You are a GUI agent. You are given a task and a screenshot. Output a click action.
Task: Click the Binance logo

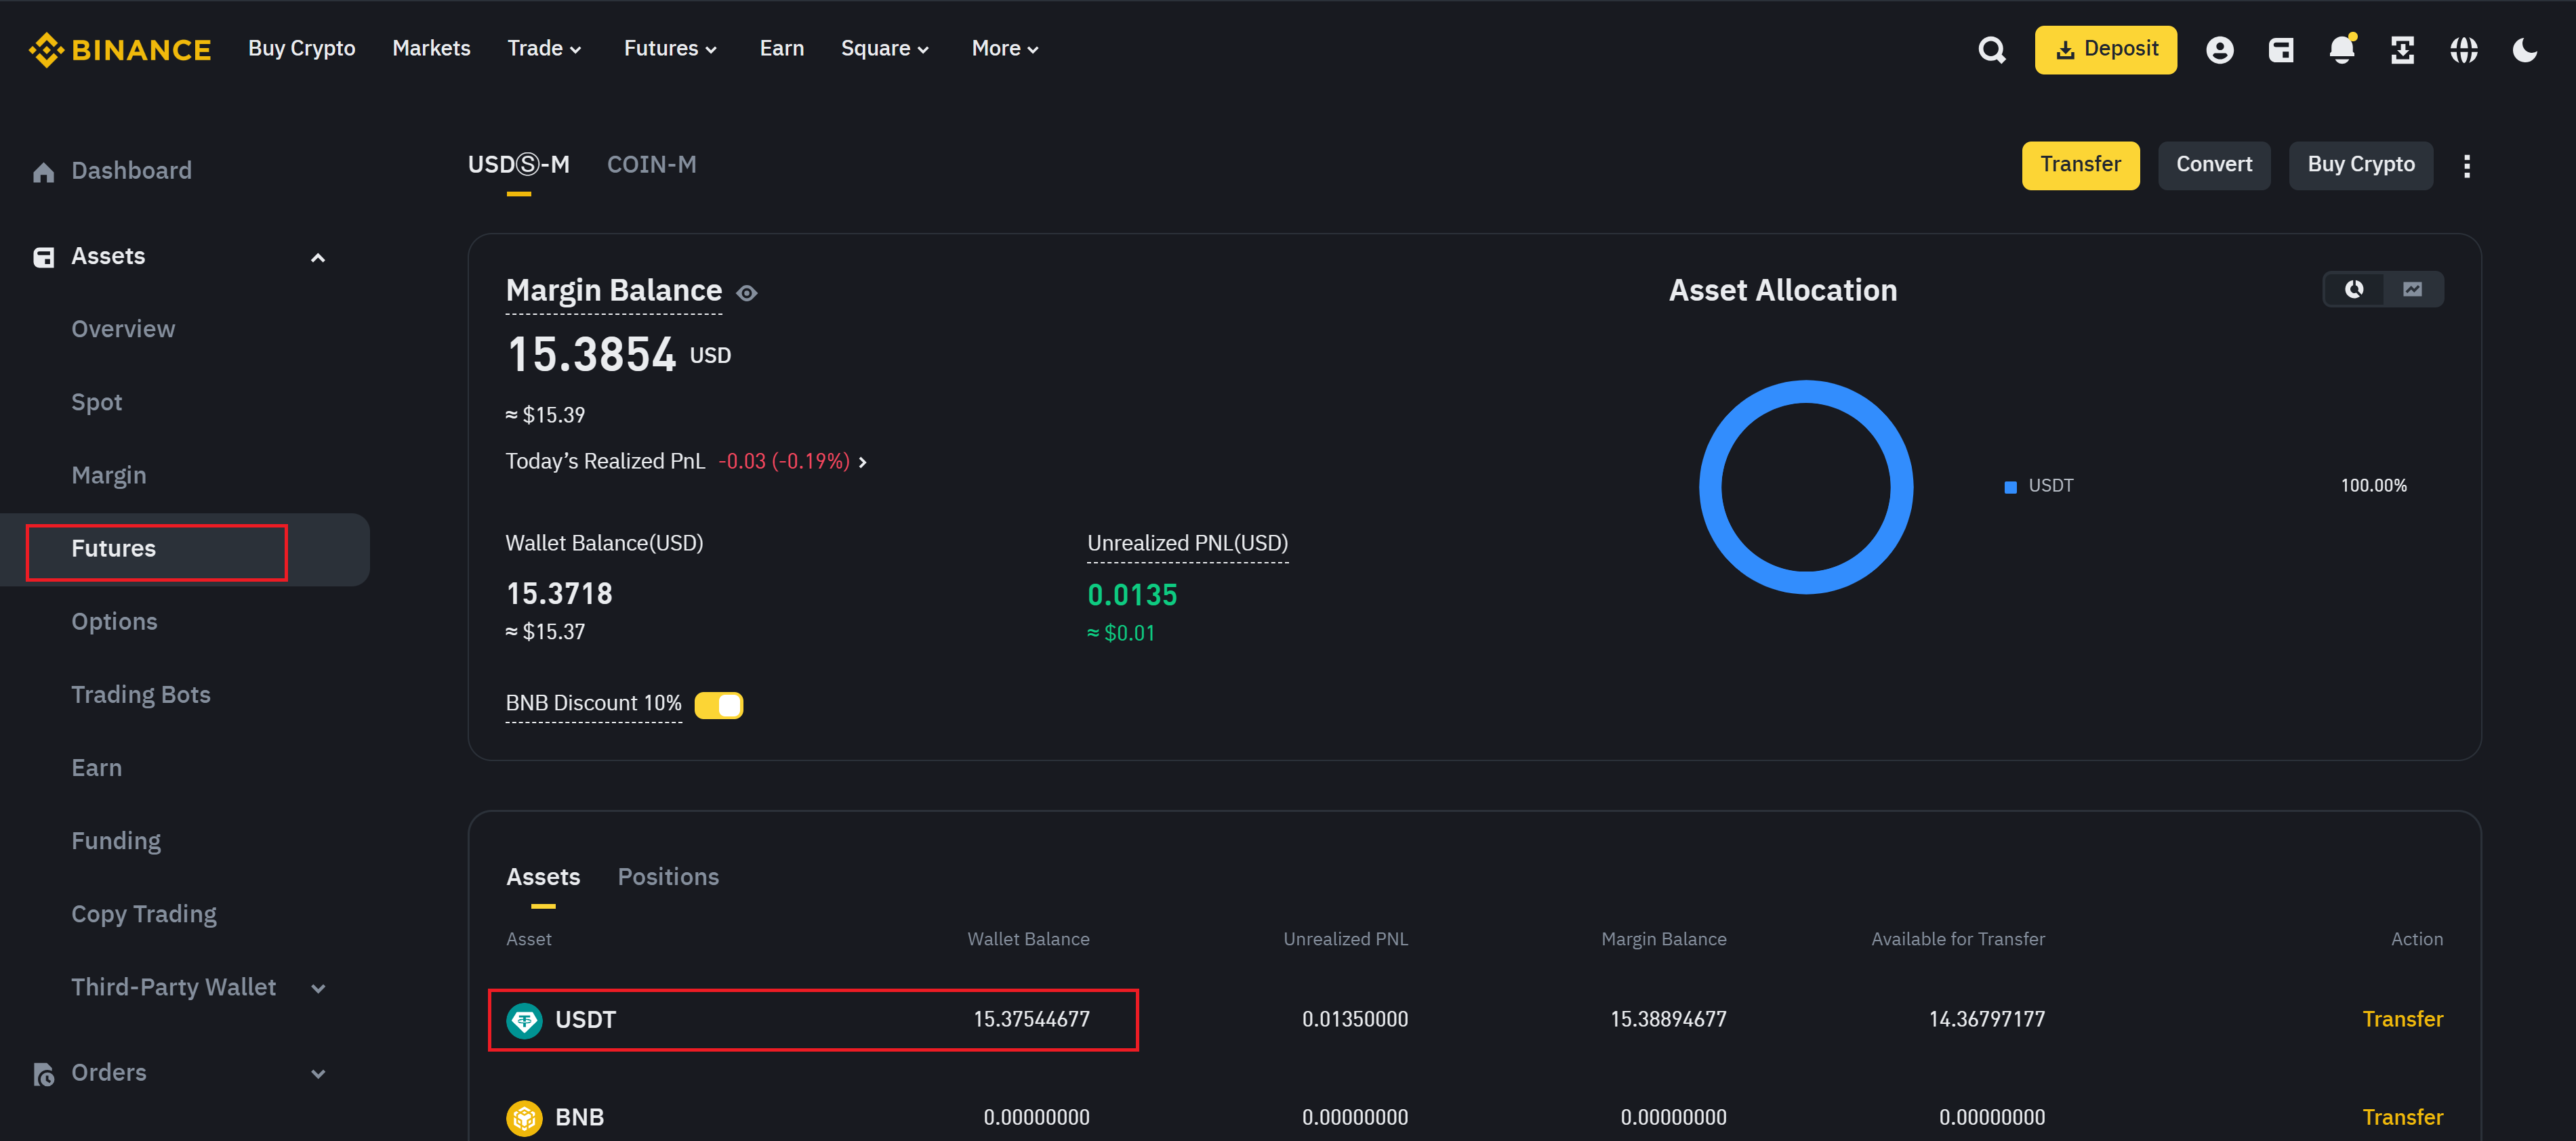(x=120, y=49)
